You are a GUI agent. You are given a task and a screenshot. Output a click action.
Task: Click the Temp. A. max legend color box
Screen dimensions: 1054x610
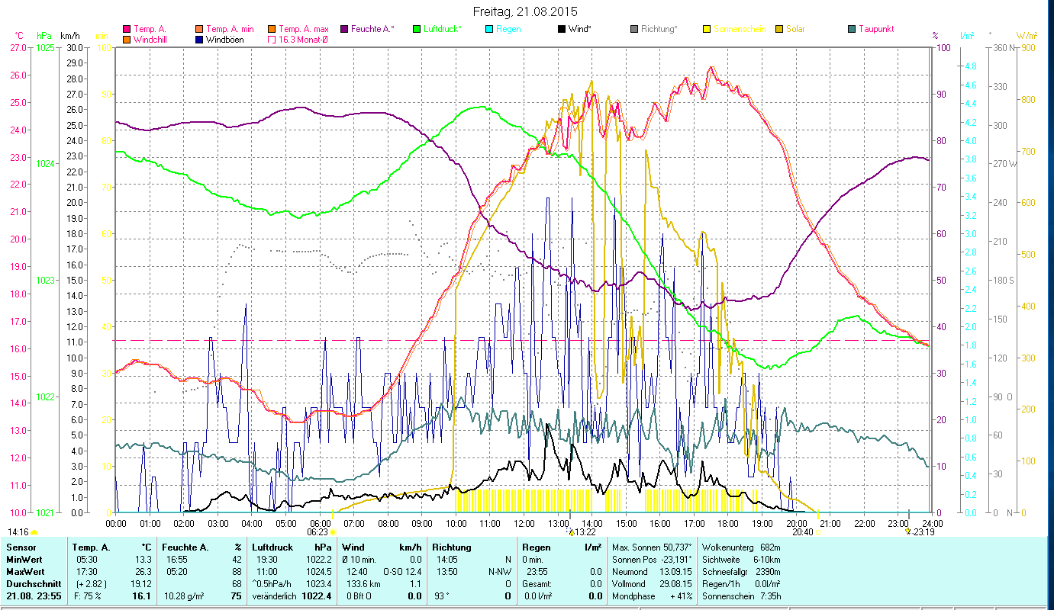[x=270, y=29]
